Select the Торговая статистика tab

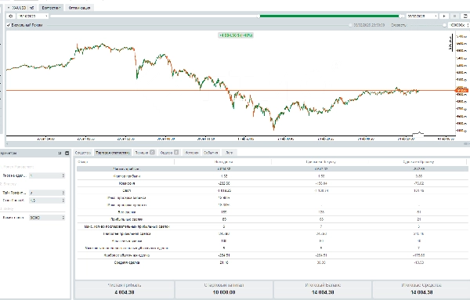point(113,153)
